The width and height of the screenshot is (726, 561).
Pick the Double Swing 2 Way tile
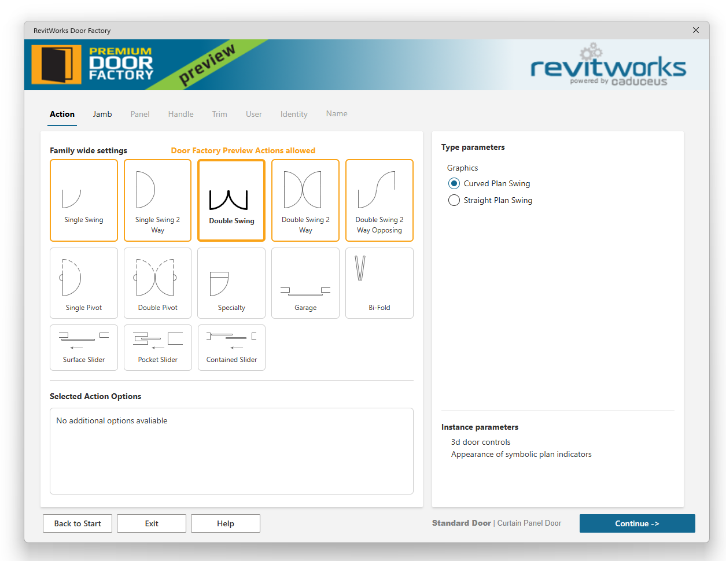(x=305, y=200)
